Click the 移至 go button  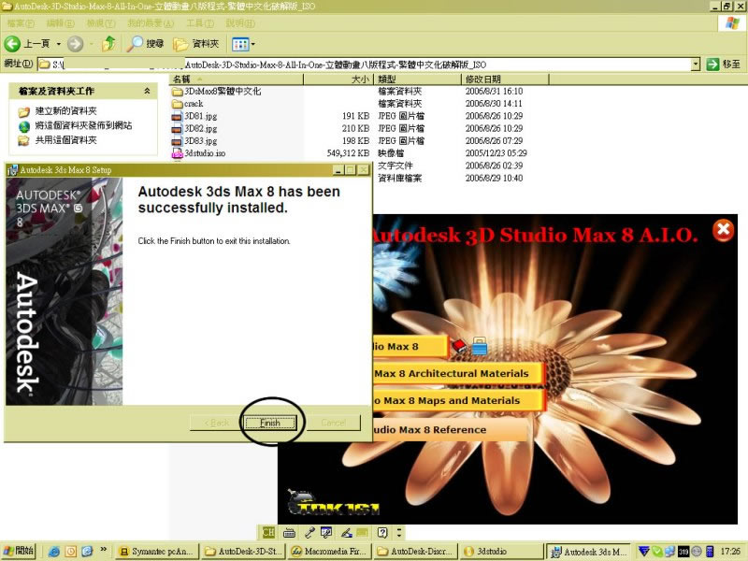click(723, 64)
